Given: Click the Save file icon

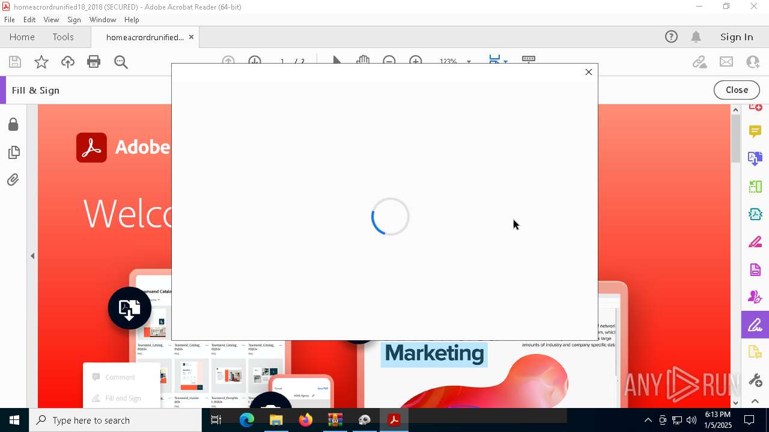Looking at the screenshot, I should tap(15, 62).
